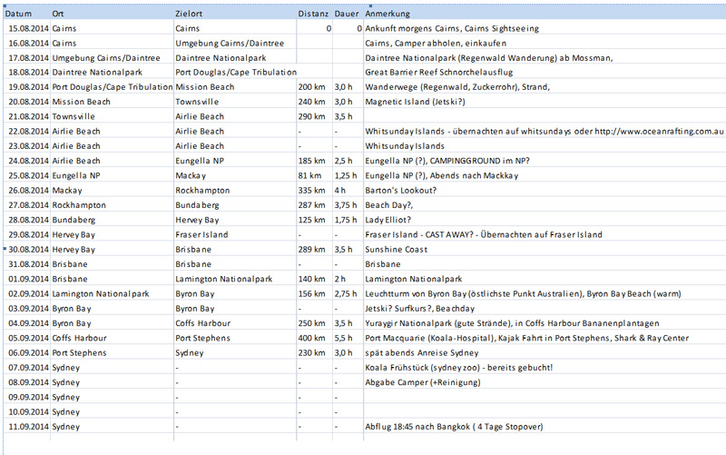Screen dimensions: 726x455
Task: Click note 'Great Barrier Reef Schnorchelausflug'
Action: coord(439,73)
